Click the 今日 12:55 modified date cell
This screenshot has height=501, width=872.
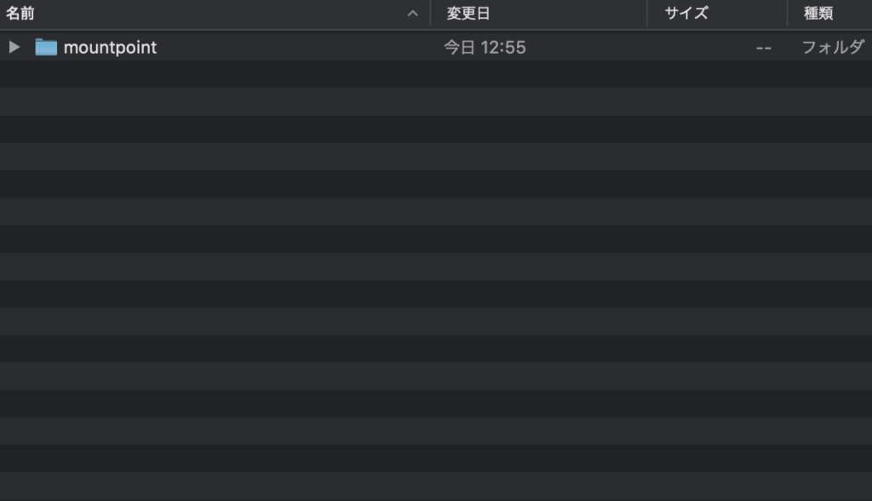point(485,48)
